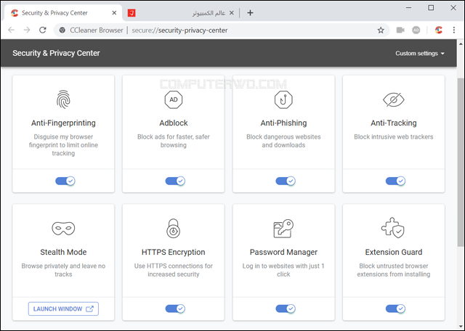Click the Anti-Phishing card title
This screenshot has height=331, width=465.
(x=283, y=123)
